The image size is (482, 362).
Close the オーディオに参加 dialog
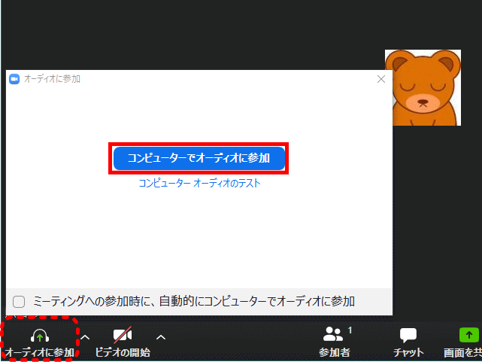pos(381,79)
